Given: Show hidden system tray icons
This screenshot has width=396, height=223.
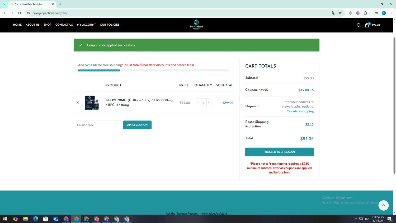Looking at the screenshot, I should [356, 219].
